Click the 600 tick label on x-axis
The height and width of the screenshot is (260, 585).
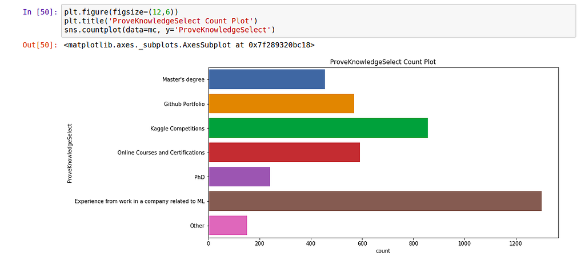coord(362,243)
